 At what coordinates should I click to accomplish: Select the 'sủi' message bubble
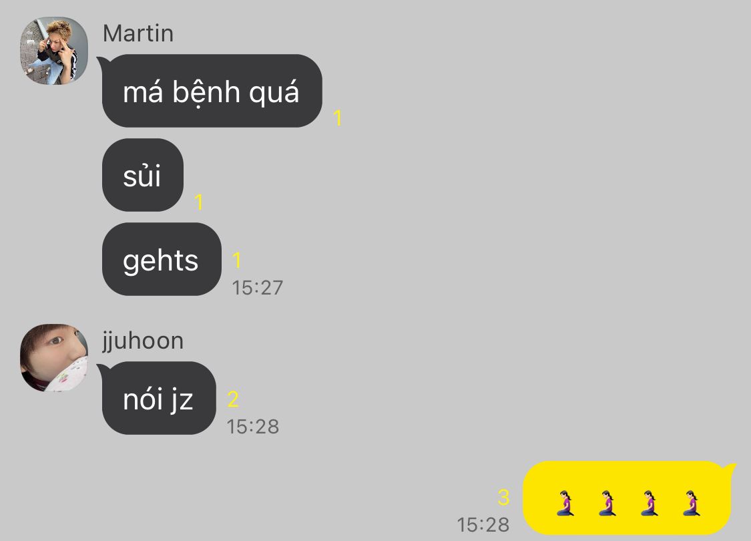click(x=143, y=175)
